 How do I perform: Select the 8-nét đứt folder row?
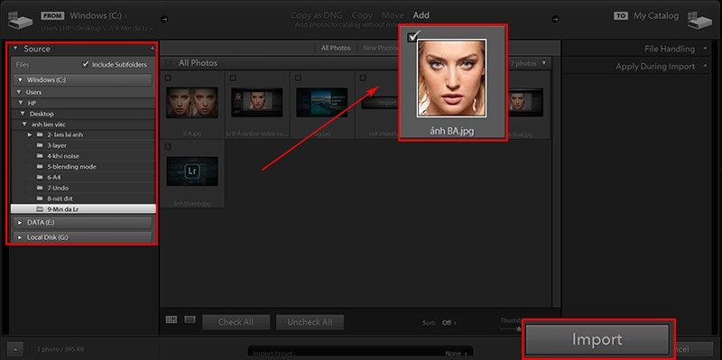(83, 198)
